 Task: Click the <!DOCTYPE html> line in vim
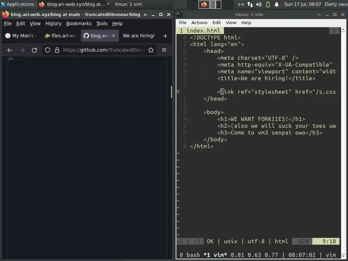tap(215, 37)
